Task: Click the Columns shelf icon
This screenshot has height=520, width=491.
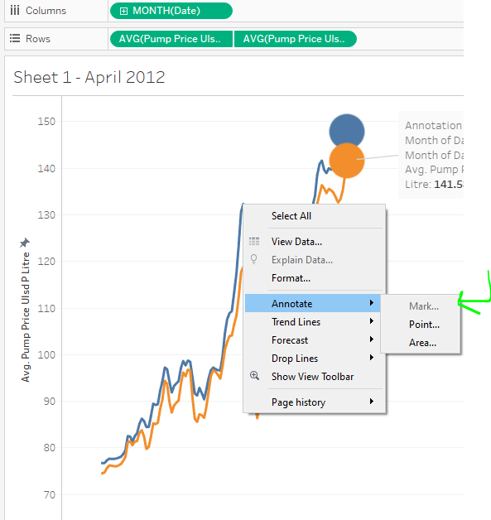Action: pyautogui.click(x=14, y=10)
